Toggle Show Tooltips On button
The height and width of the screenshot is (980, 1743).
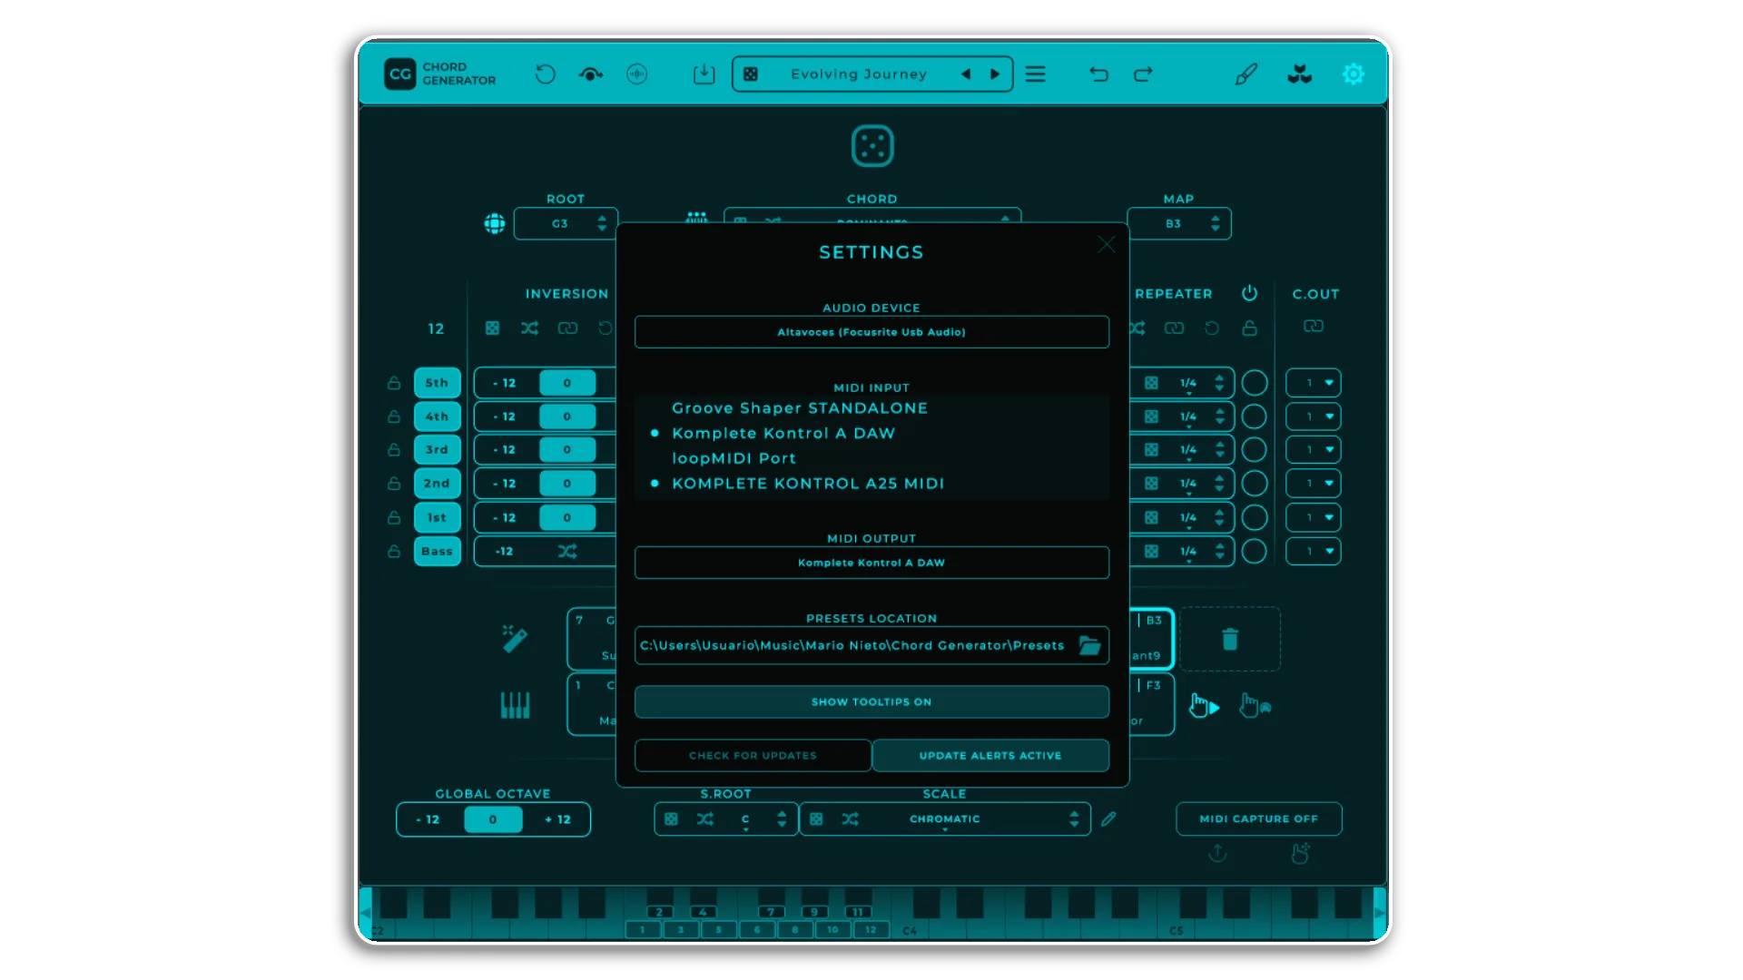tap(871, 701)
